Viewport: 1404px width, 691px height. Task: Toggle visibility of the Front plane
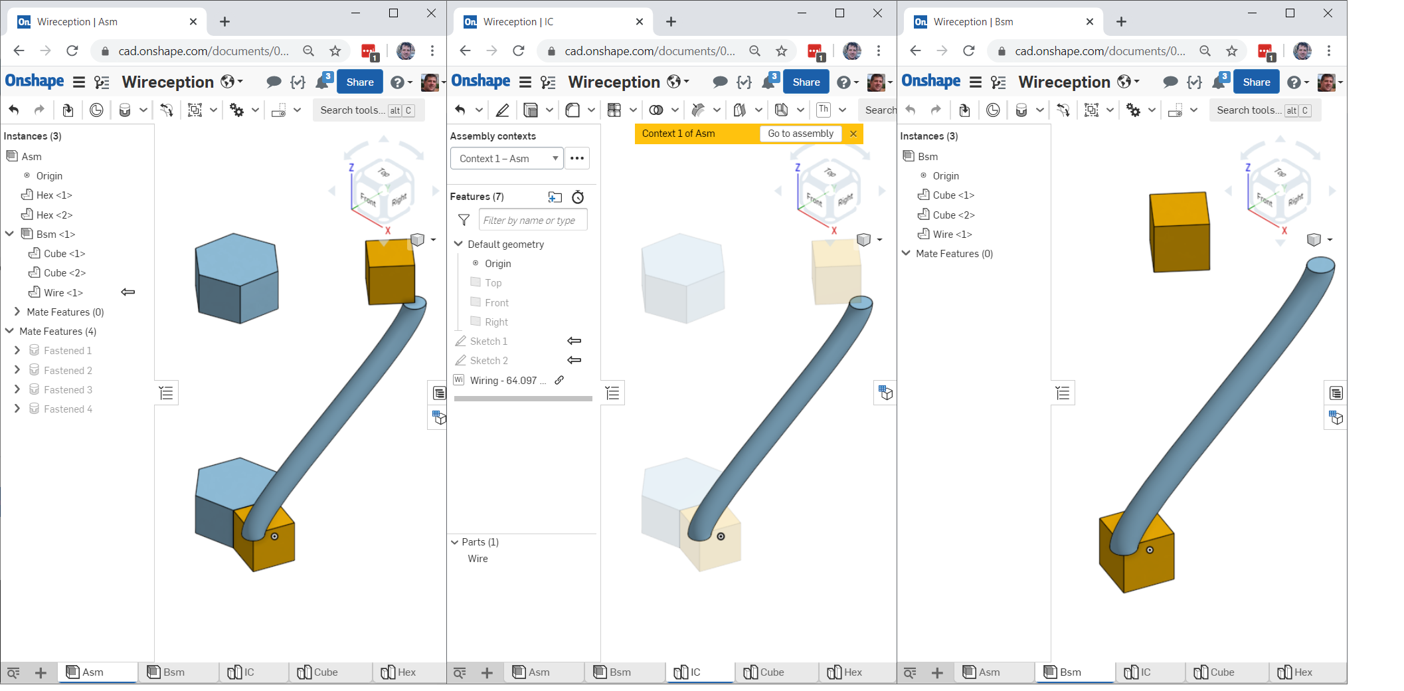pos(476,302)
